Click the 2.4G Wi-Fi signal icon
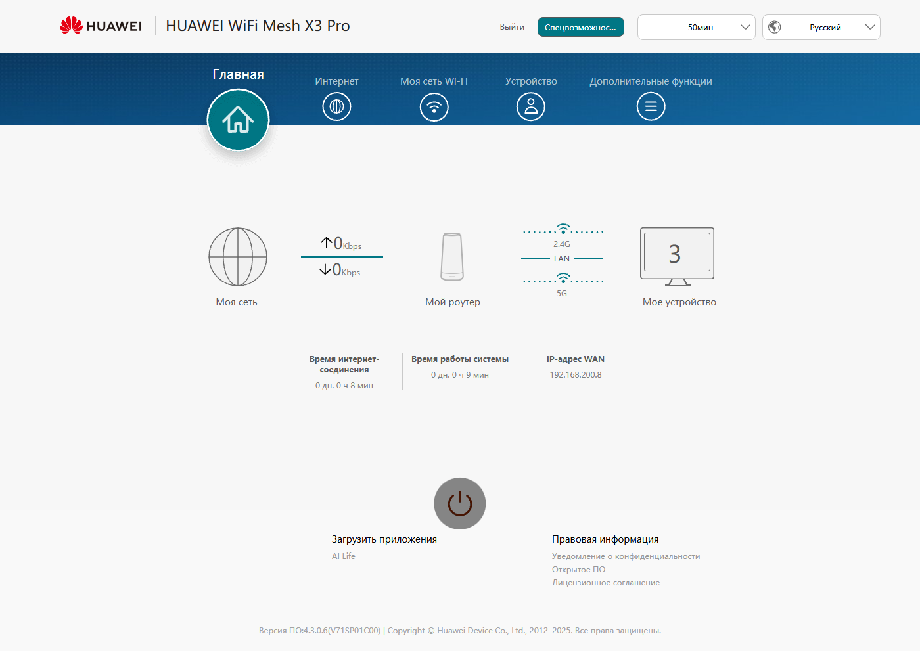920x651 pixels. tap(563, 229)
